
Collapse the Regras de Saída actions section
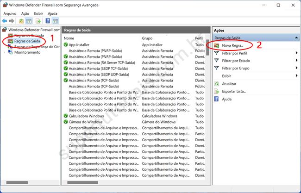click(x=295, y=37)
